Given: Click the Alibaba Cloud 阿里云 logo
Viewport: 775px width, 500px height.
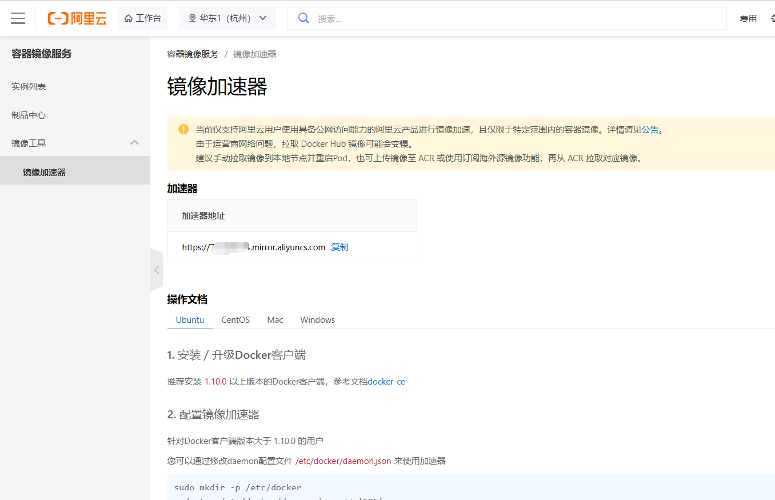Looking at the screenshot, I should [x=77, y=18].
